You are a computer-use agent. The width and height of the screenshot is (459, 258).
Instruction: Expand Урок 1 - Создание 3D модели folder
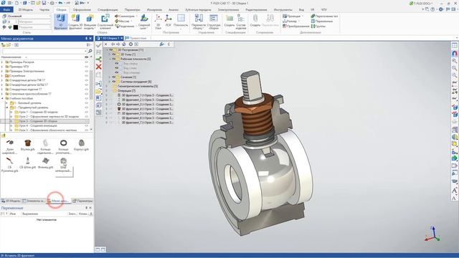(x=11, y=112)
